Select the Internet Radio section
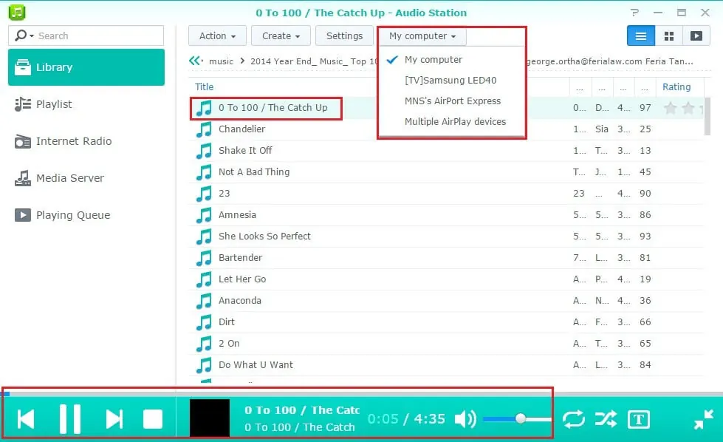This screenshot has width=723, height=442. [x=74, y=141]
